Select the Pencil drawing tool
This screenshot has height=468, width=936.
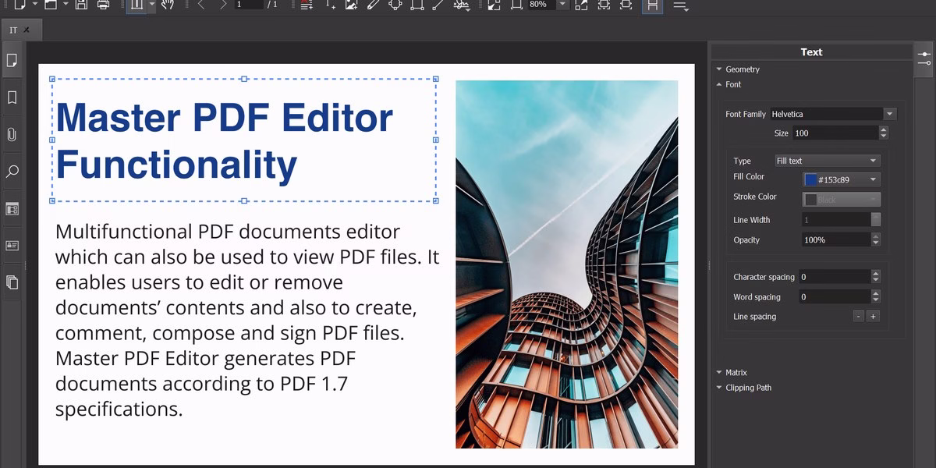click(x=373, y=5)
